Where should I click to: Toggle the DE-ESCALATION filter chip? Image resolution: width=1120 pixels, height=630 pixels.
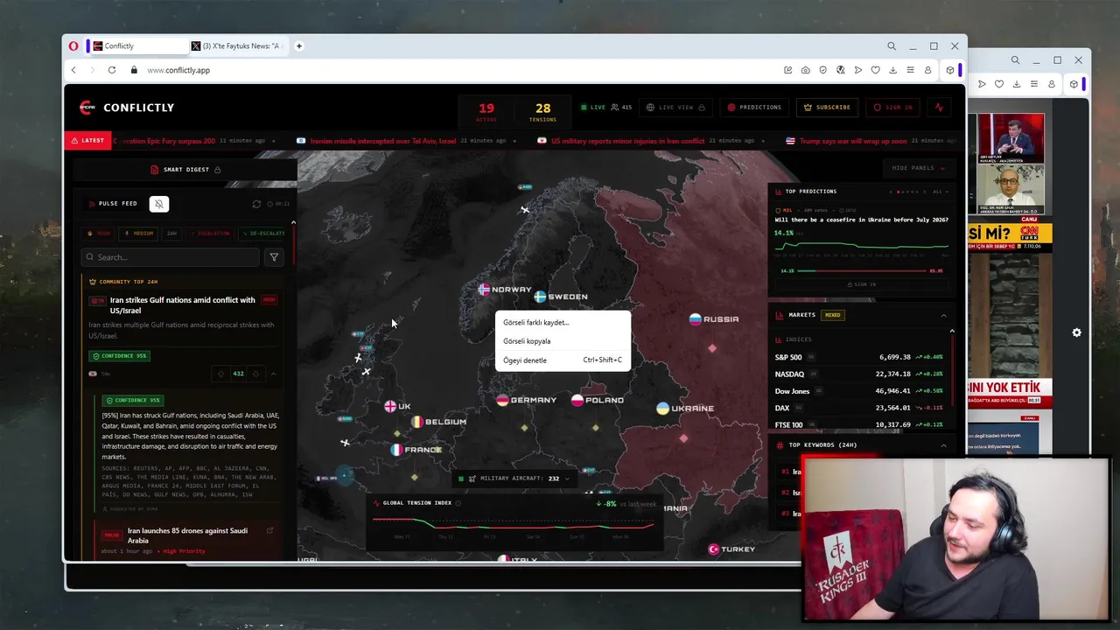click(x=262, y=234)
